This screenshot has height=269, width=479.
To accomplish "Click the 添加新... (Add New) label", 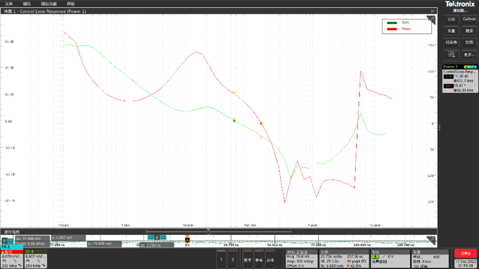I will pos(460,11).
